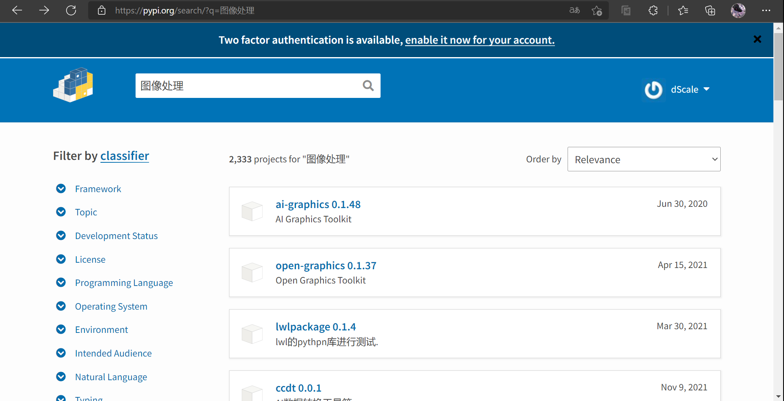The width and height of the screenshot is (784, 401).
Task: Dismiss the two factor authentication banner
Action: pyautogui.click(x=757, y=39)
